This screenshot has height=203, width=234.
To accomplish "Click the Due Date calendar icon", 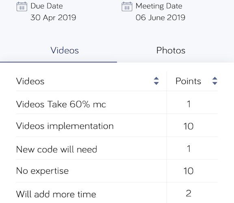I will tap(22, 6).
